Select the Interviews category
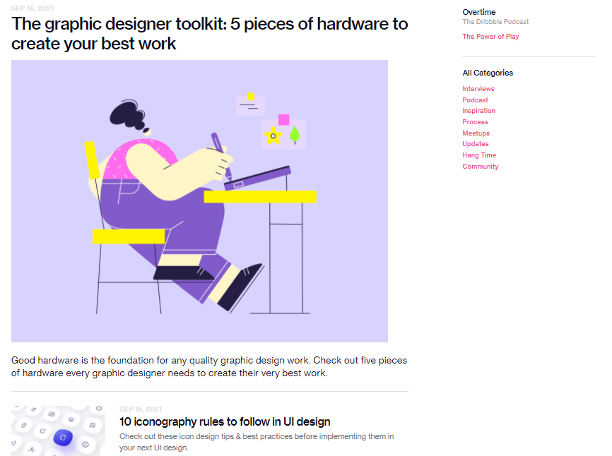This screenshot has width=612, height=456. tap(478, 88)
